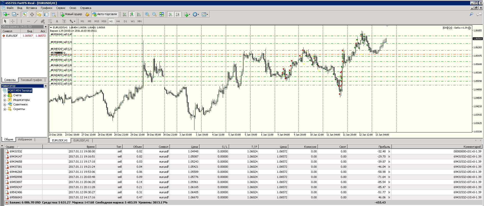Toggle chart auto scroll
This screenshot has height=206, width=484.
[170, 14]
